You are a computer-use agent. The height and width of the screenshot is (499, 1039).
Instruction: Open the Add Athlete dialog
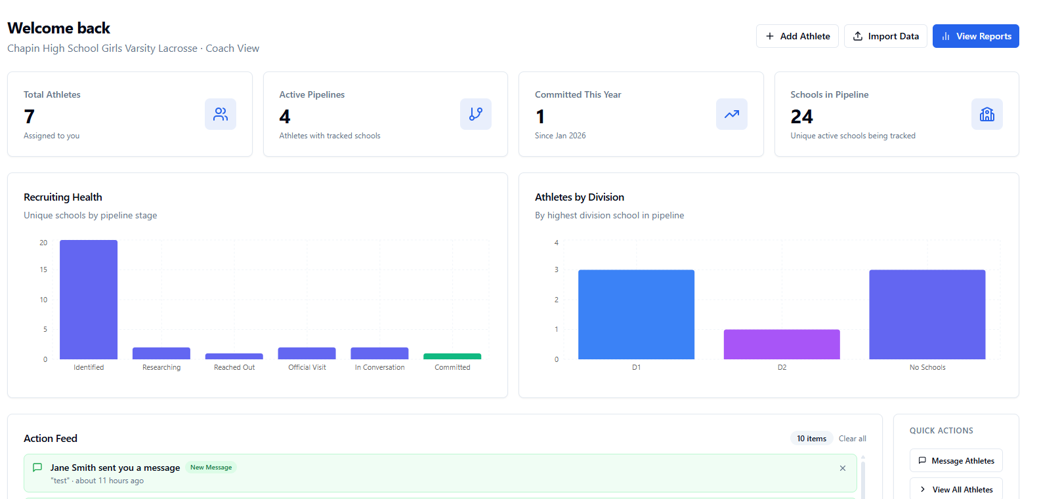click(x=797, y=36)
